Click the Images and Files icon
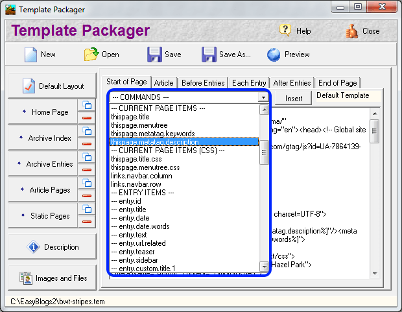This screenshot has width=402, height=312. 26,278
